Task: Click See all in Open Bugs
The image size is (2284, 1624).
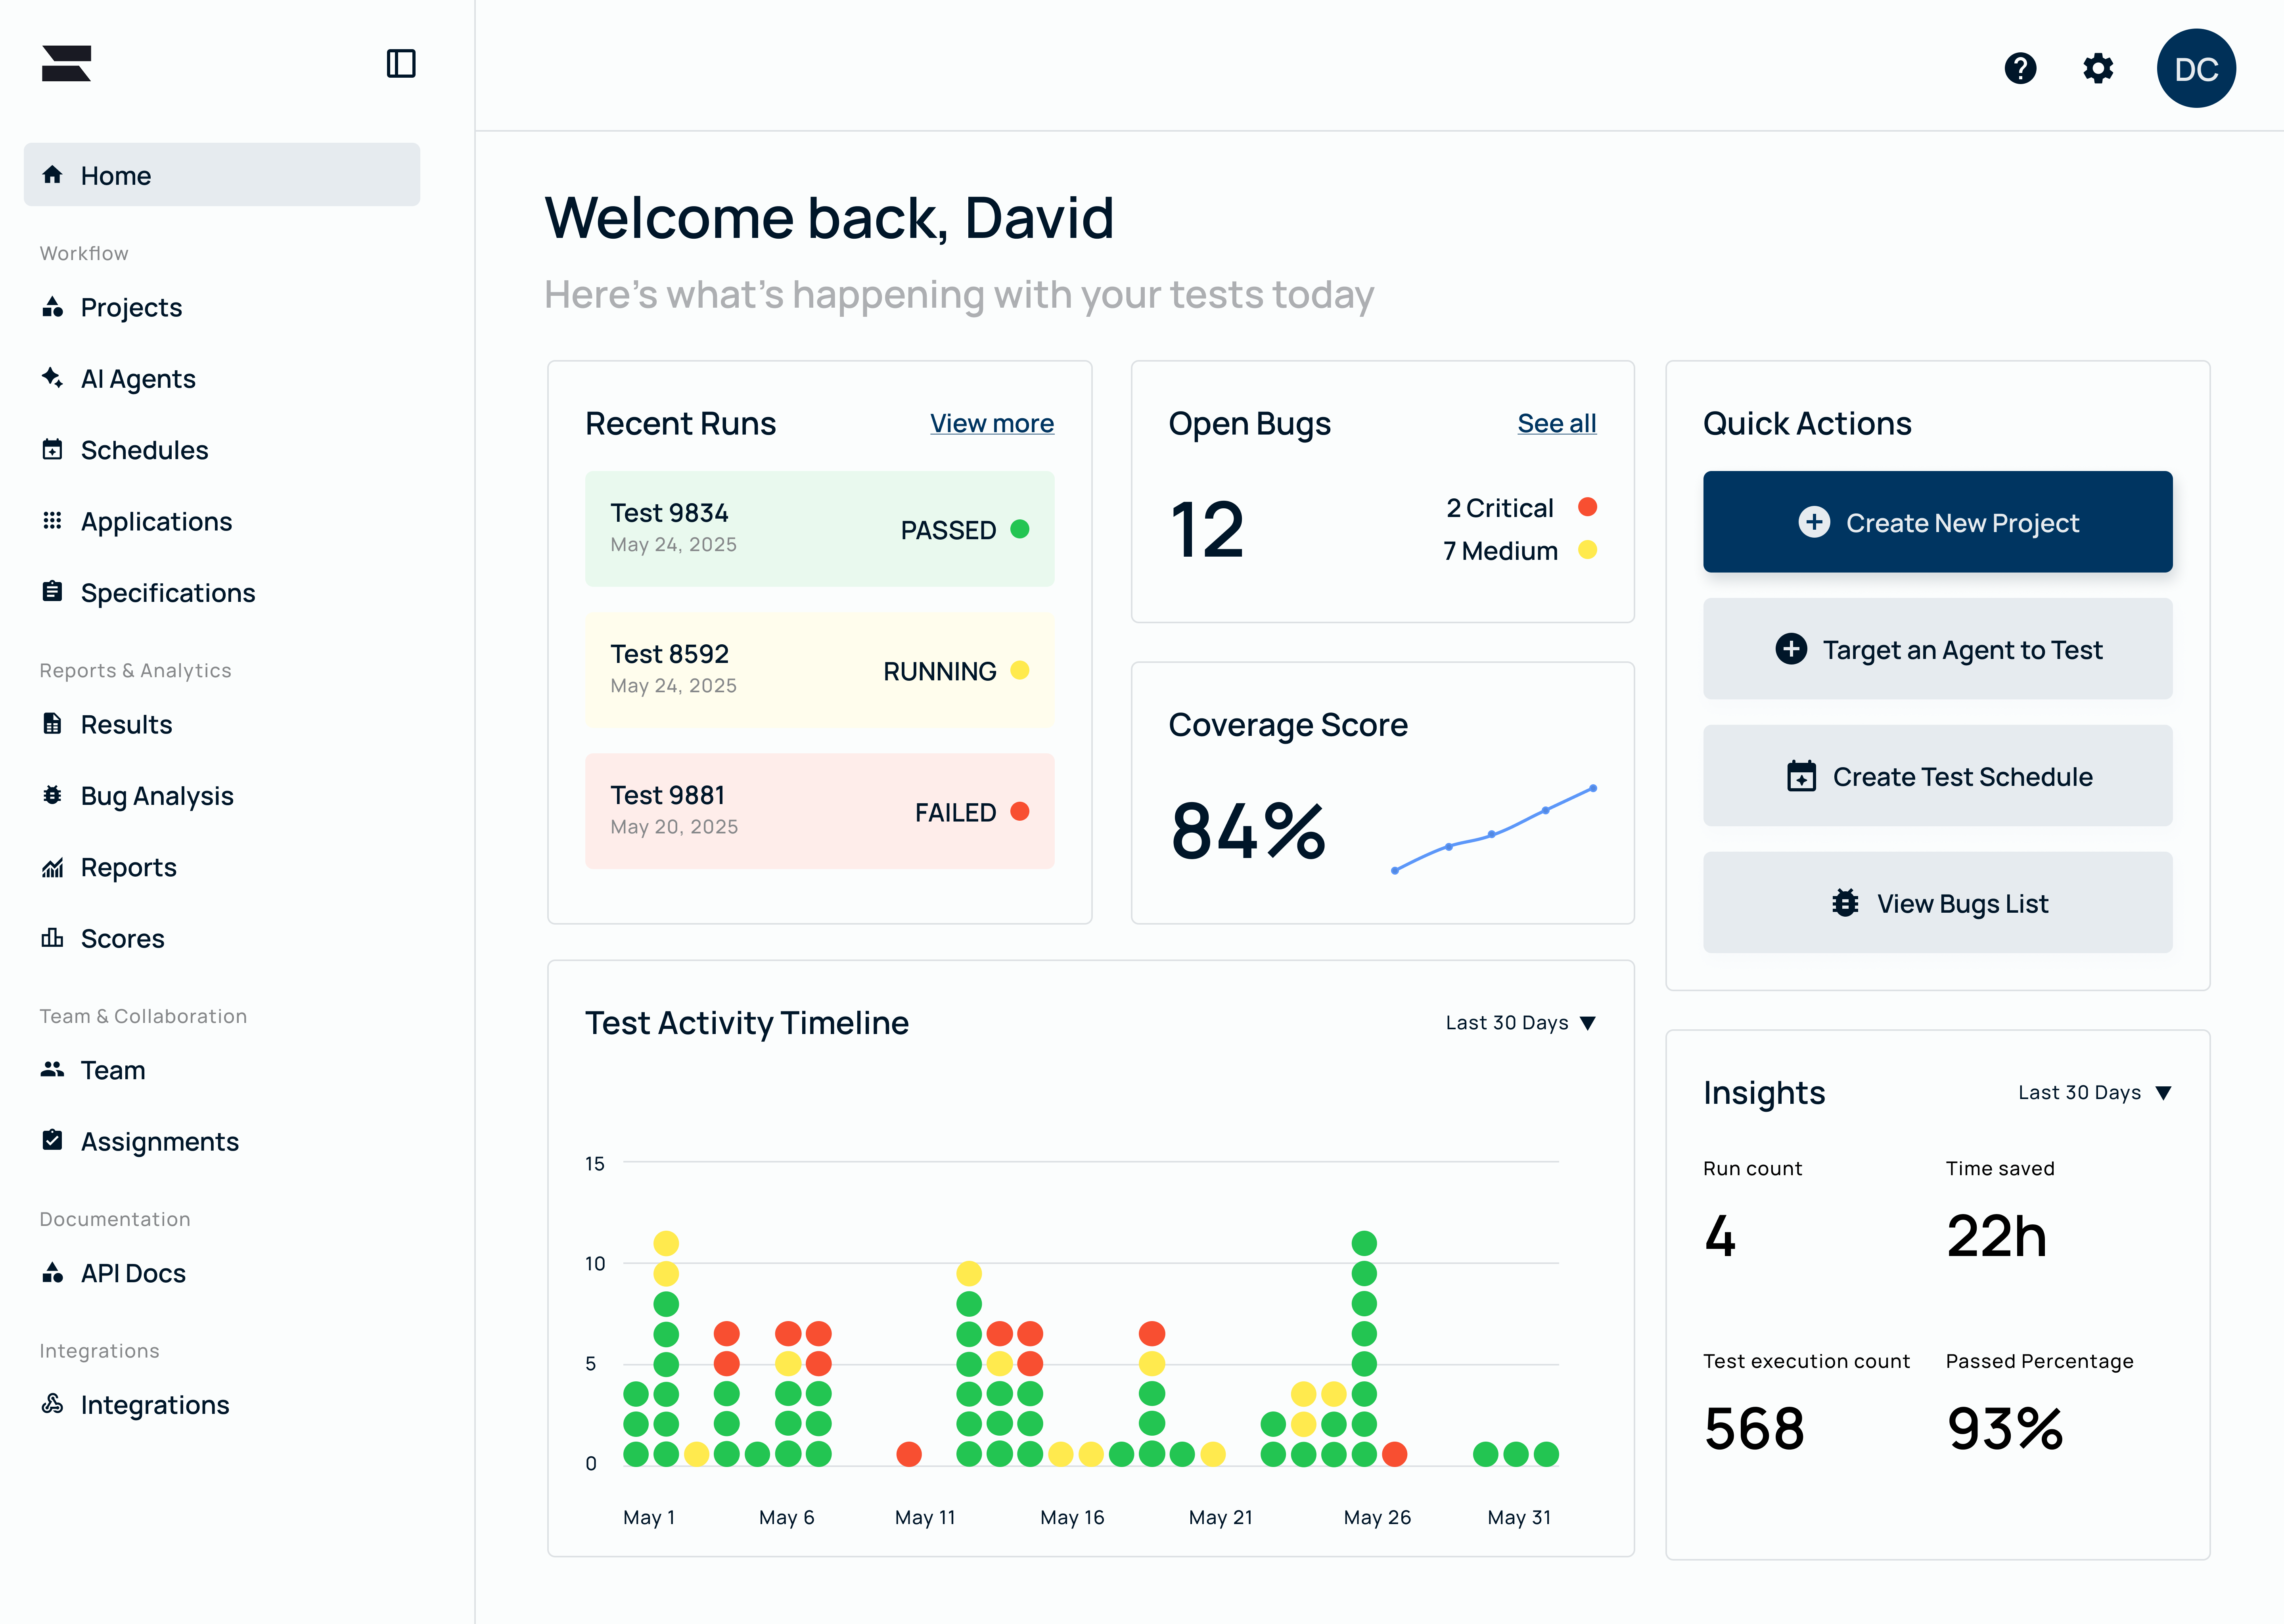Action: coord(1556,424)
